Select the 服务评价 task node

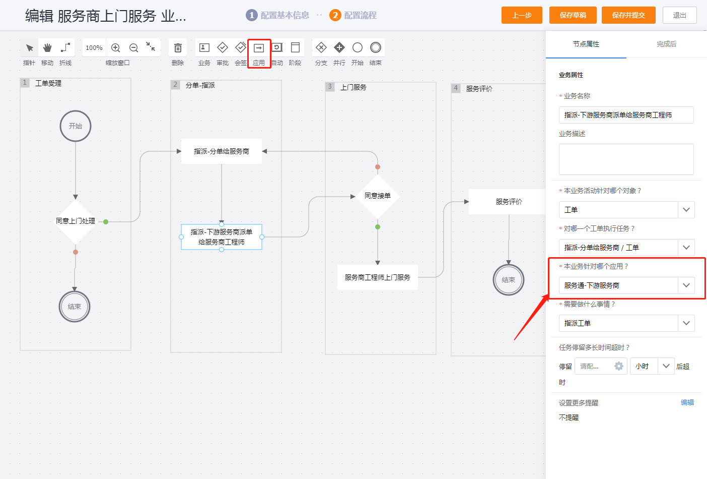coord(509,202)
